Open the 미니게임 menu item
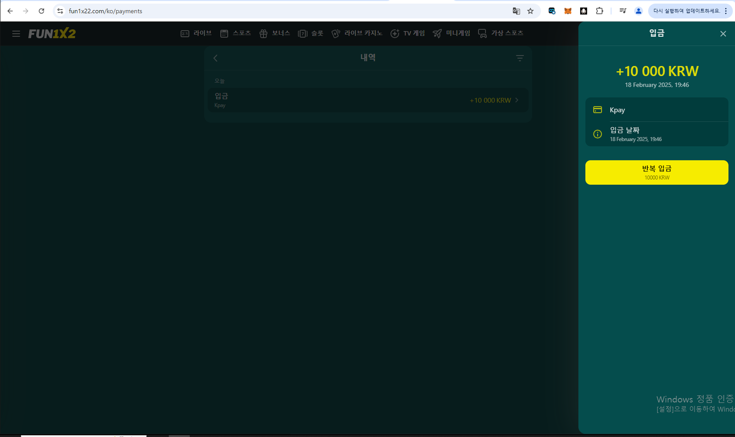Image resolution: width=735 pixels, height=437 pixels. tap(452, 34)
